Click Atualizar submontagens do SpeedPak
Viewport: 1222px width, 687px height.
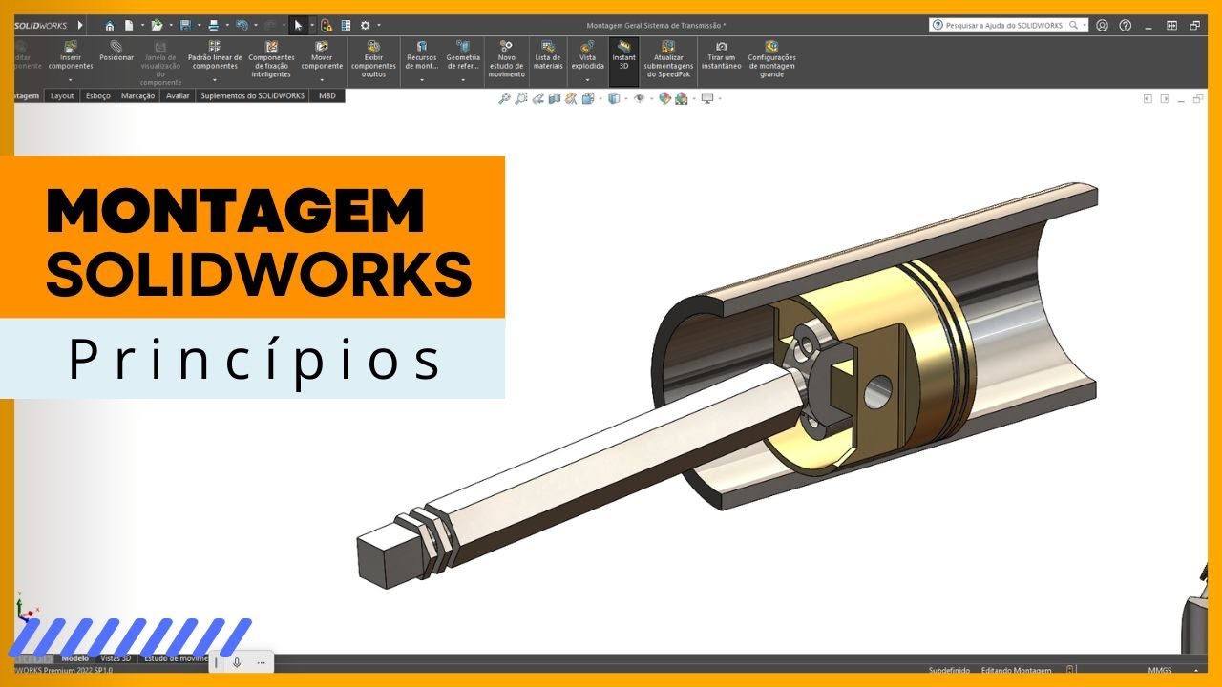tap(668, 58)
